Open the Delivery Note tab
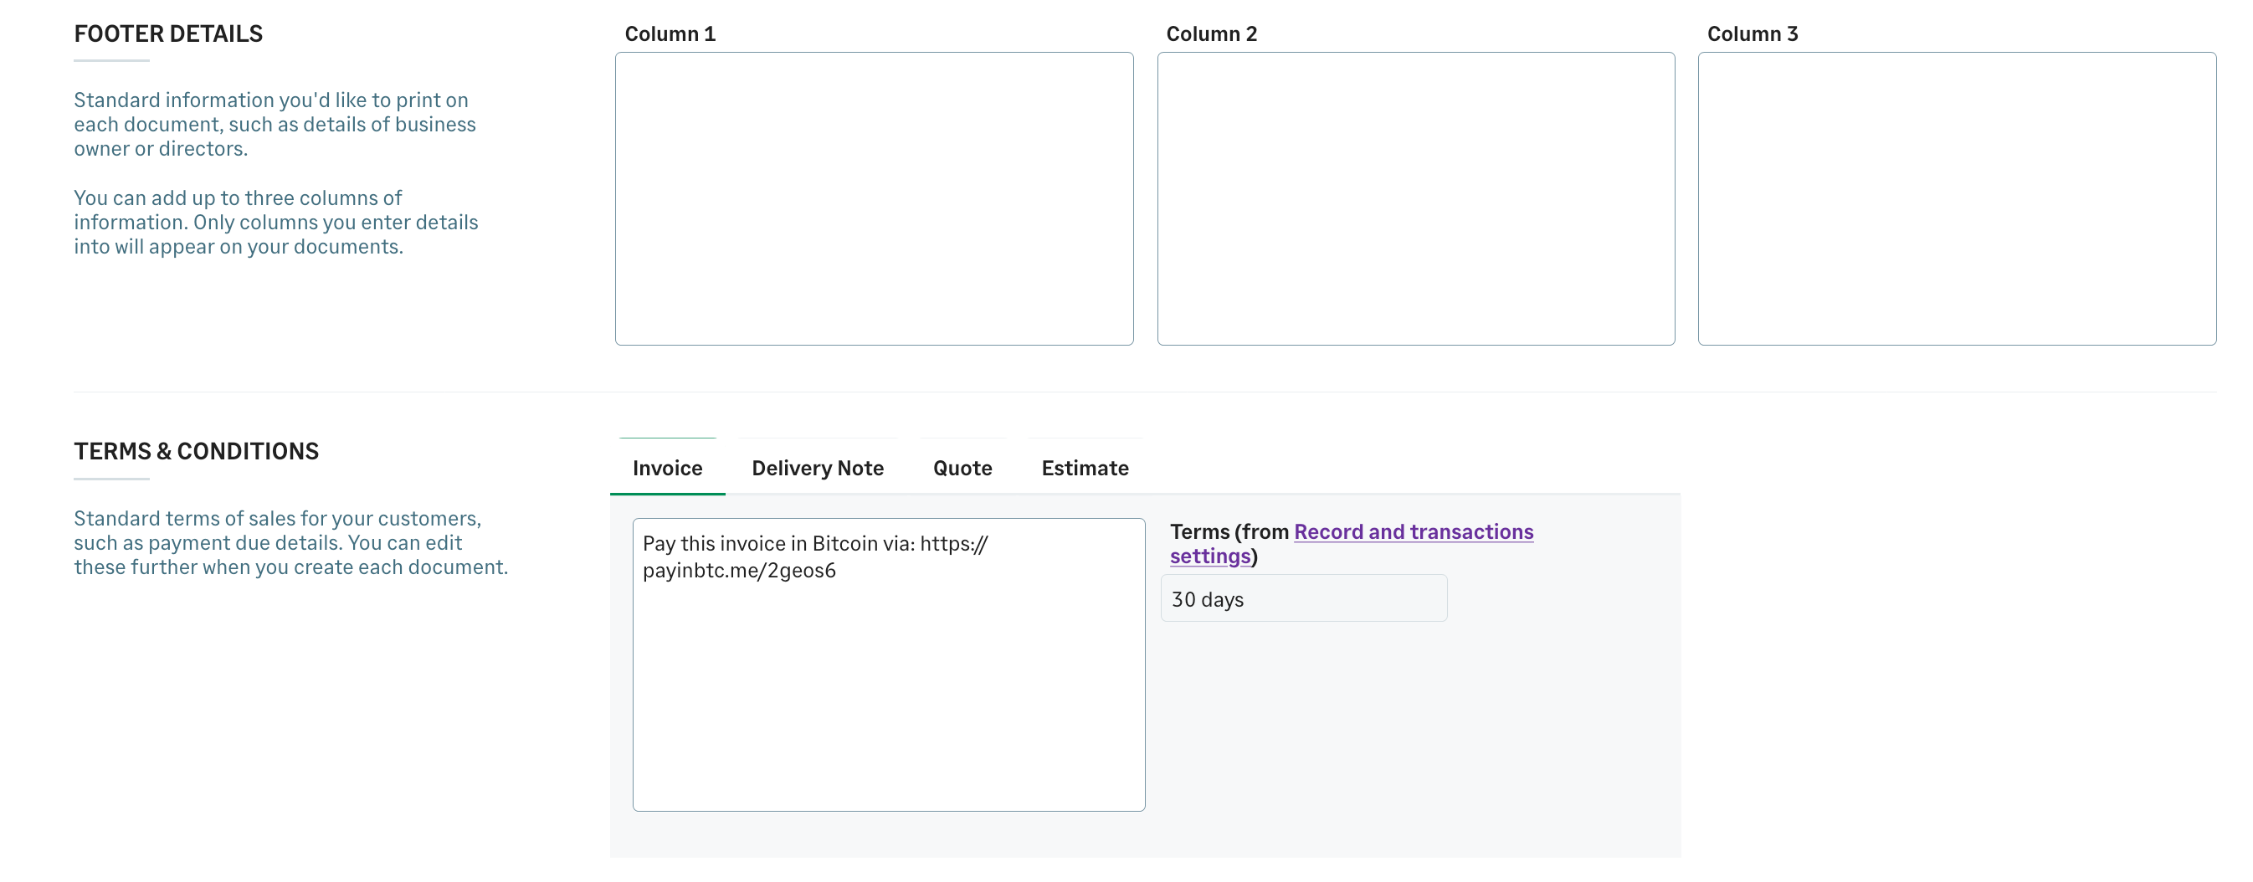The height and width of the screenshot is (882, 2253). pos(817,468)
